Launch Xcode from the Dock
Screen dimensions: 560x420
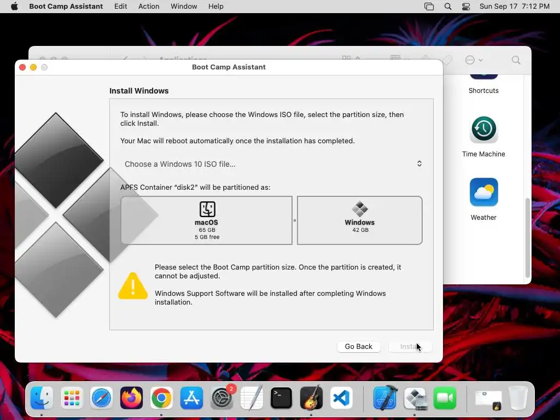385,398
